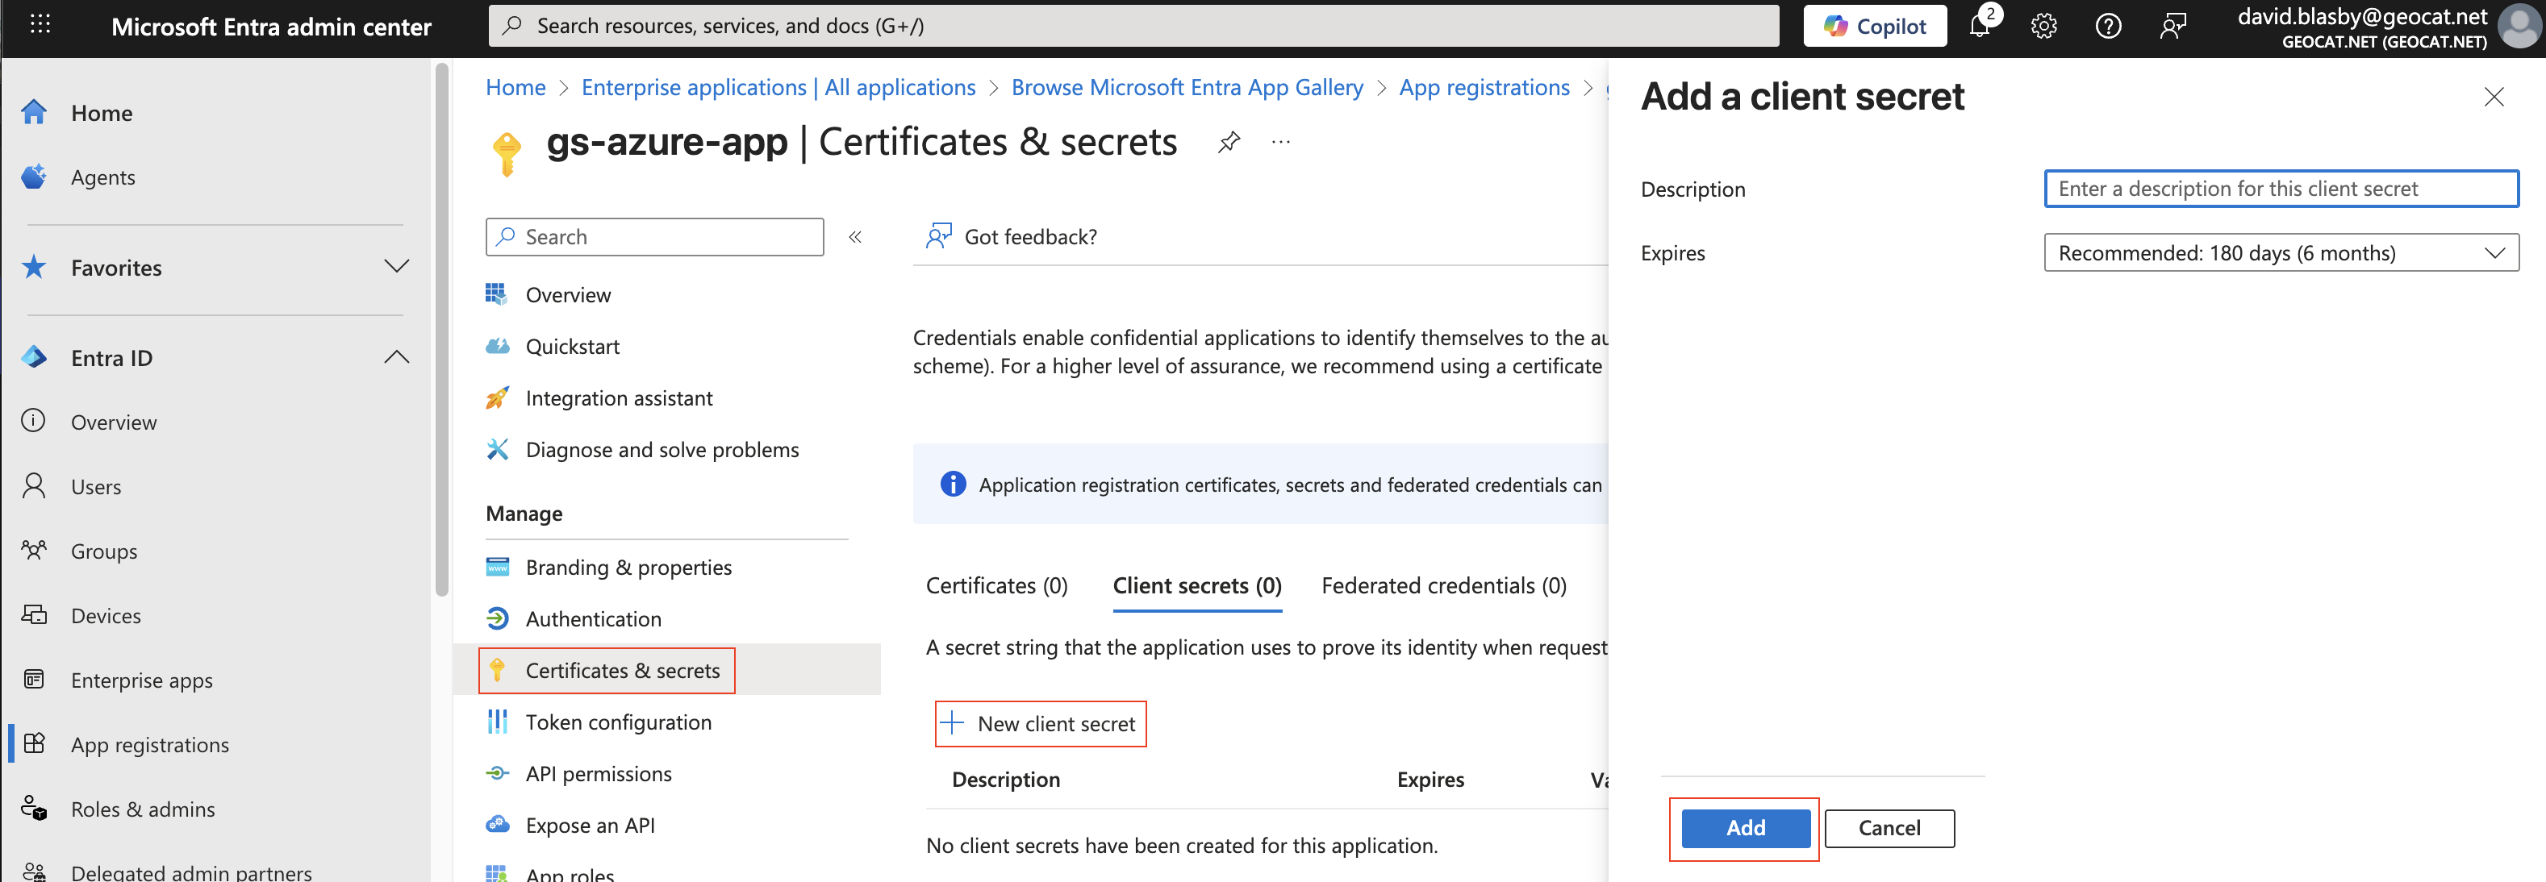Screen dimensions: 2546x882
Task: Click the client secret description field
Action: pos(2280,189)
